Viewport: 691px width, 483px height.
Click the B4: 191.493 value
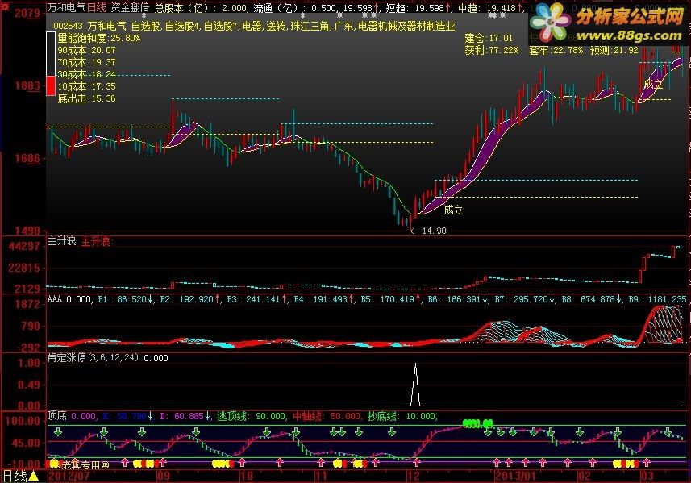coord(324,300)
